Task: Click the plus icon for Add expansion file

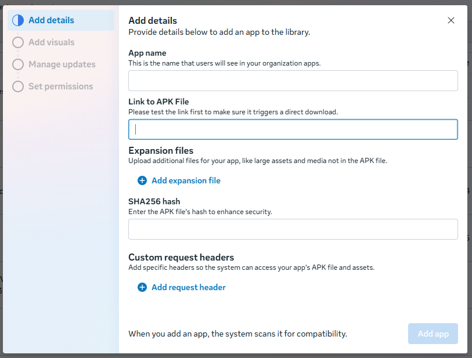Action: pyautogui.click(x=142, y=180)
